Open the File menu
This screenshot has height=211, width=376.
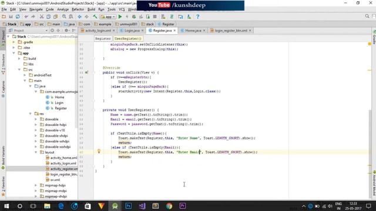[4, 9]
